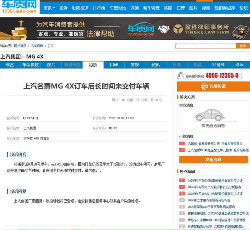
Task: Select the 投诉 model tab
Action: (93, 65)
